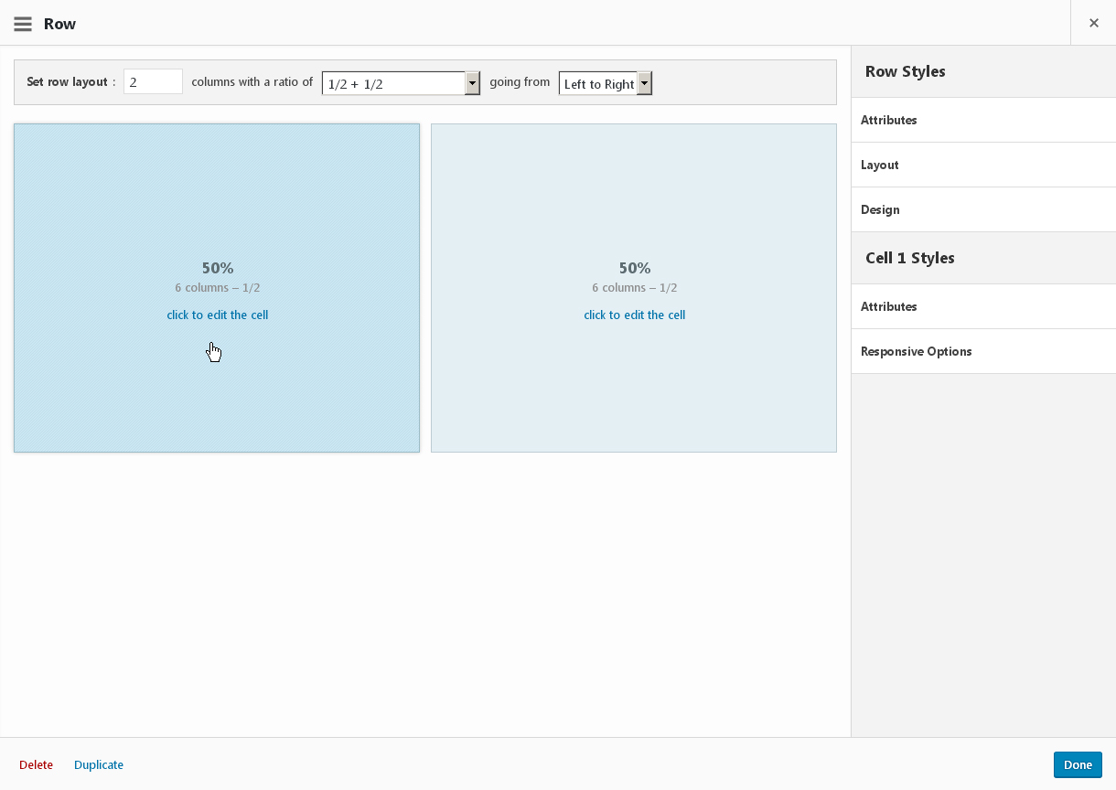Open the hamburger menu icon beside Row
This screenshot has height=790, width=1116.
pos(23,24)
